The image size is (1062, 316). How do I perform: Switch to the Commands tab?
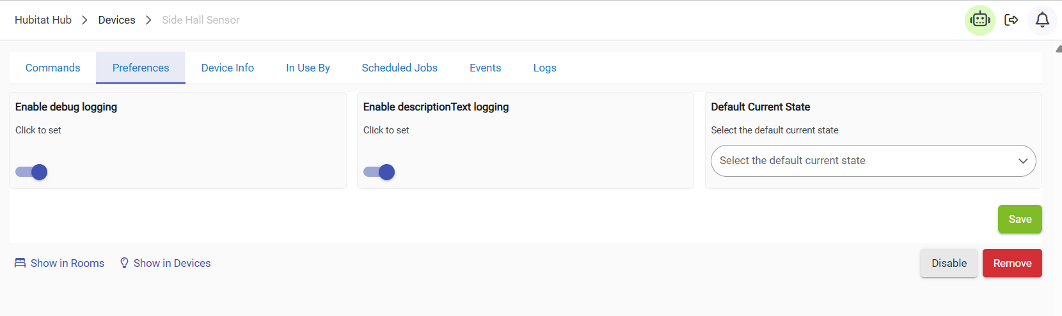coord(52,68)
